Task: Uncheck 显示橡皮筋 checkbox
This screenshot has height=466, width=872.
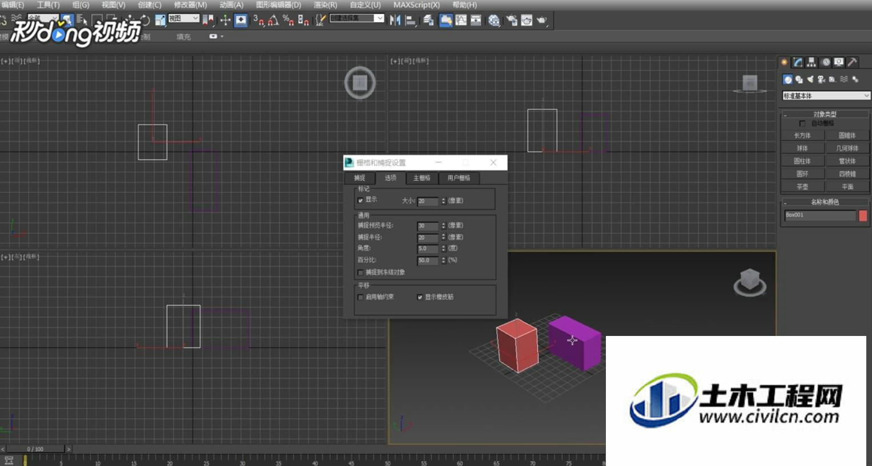Action: (420, 297)
